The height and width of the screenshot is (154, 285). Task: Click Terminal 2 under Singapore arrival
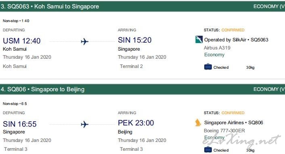131,66
